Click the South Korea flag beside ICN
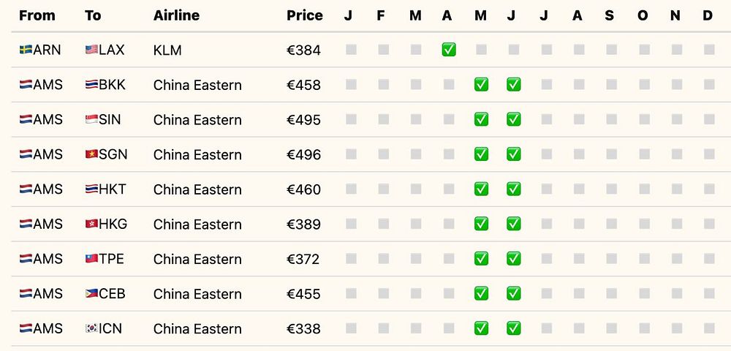This screenshot has width=731, height=351. (x=92, y=328)
